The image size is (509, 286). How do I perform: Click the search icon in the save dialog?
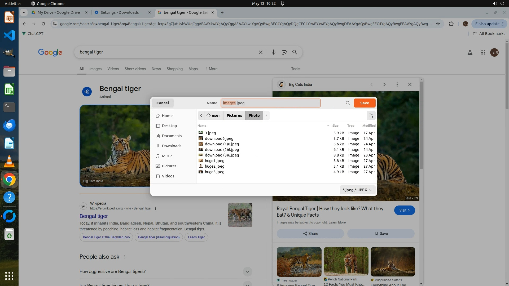[348, 103]
